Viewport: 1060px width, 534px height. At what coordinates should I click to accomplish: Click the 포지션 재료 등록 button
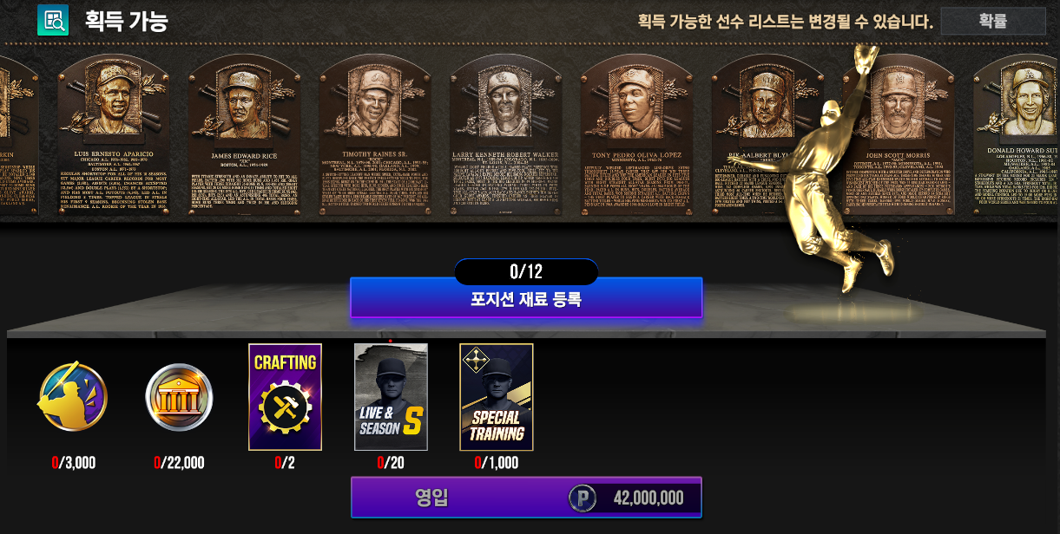pyautogui.click(x=526, y=300)
